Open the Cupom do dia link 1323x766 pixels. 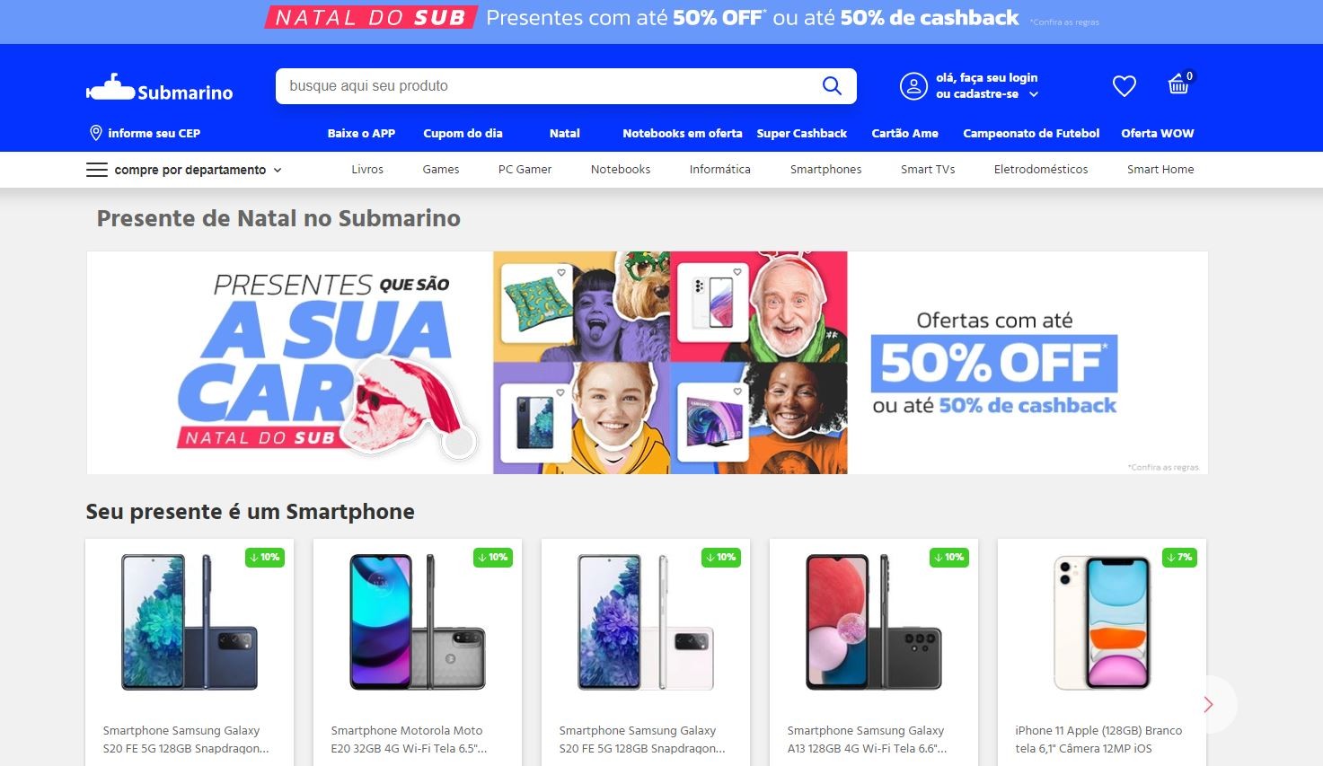pyautogui.click(x=463, y=133)
